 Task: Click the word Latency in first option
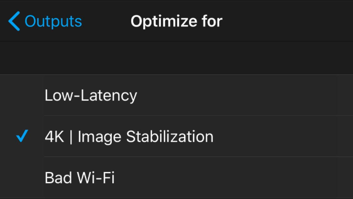[x=110, y=95]
